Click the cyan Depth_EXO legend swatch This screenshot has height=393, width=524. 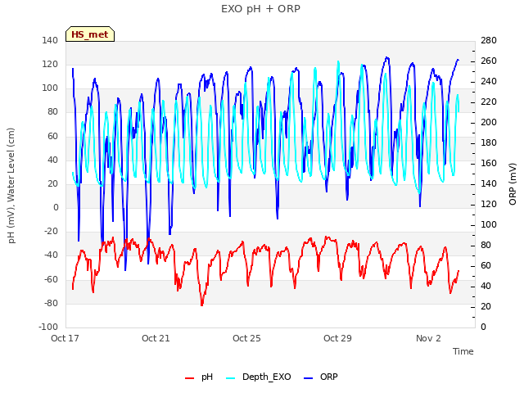pos(231,378)
